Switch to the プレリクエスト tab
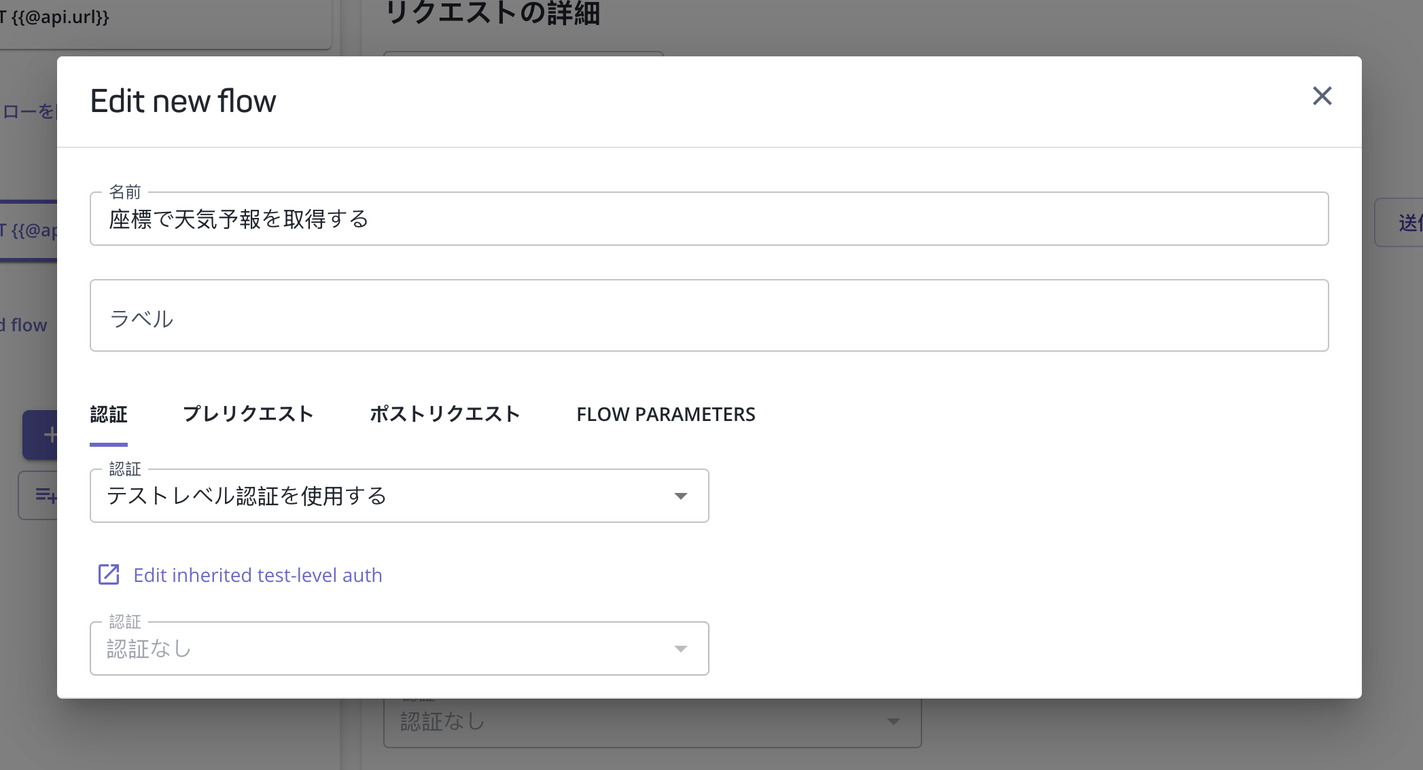This screenshot has height=770, width=1423. 248,414
